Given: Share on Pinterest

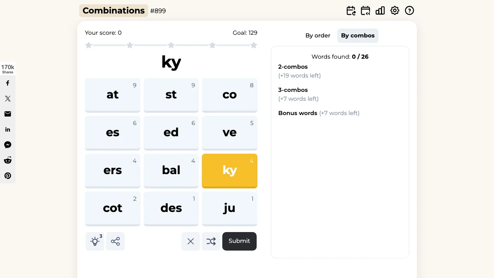Looking at the screenshot, I should coord(8,176).
